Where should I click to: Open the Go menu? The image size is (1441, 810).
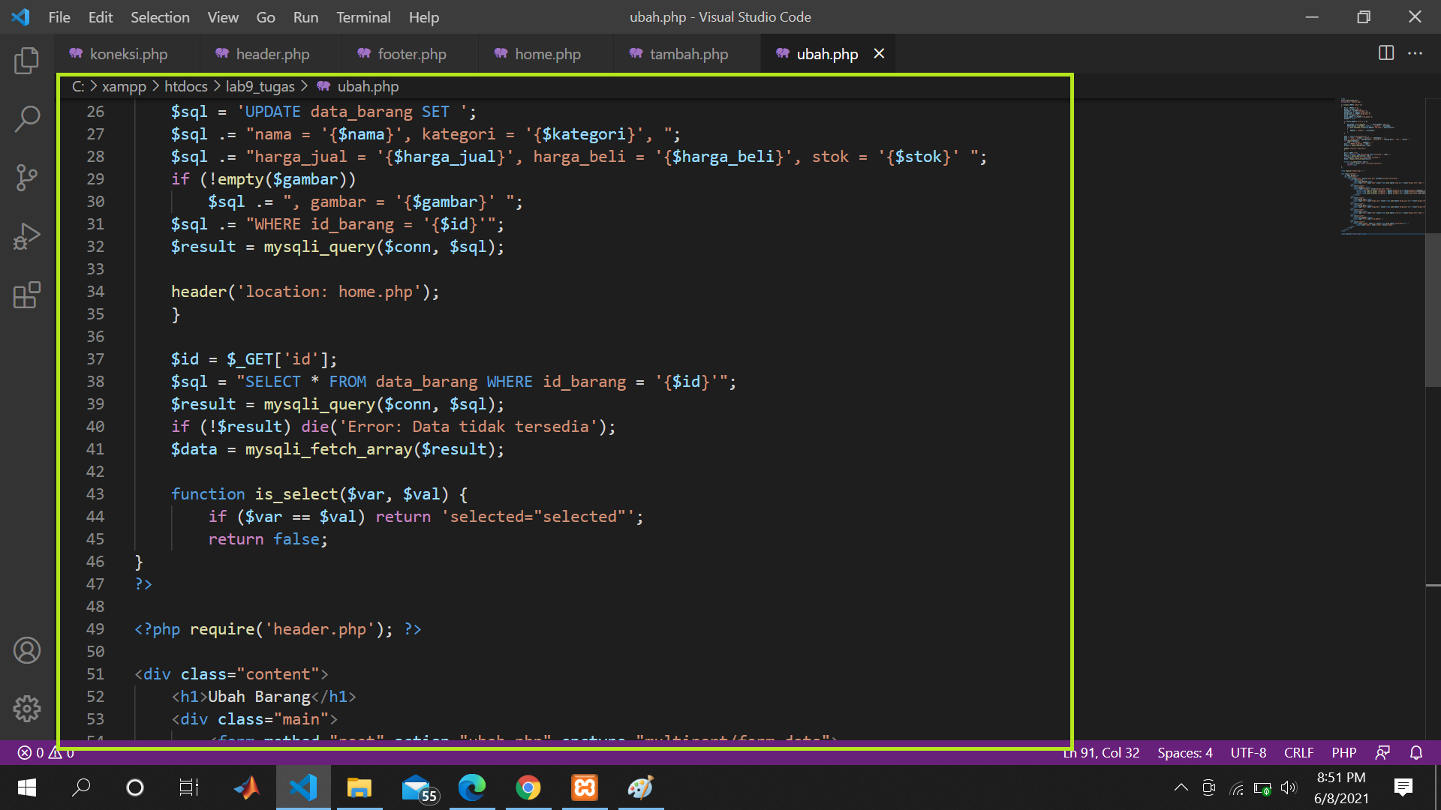click(266, 16)
